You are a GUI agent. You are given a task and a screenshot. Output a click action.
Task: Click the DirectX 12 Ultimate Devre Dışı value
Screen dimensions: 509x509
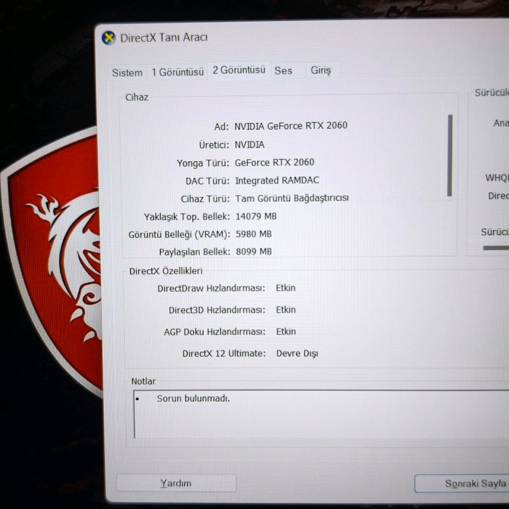click(x=297, y=353)
